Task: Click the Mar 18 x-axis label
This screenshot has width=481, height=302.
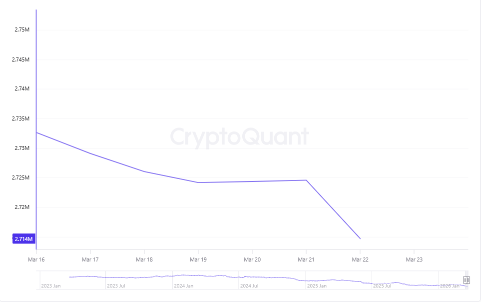Action: click(x=144, y=259)
